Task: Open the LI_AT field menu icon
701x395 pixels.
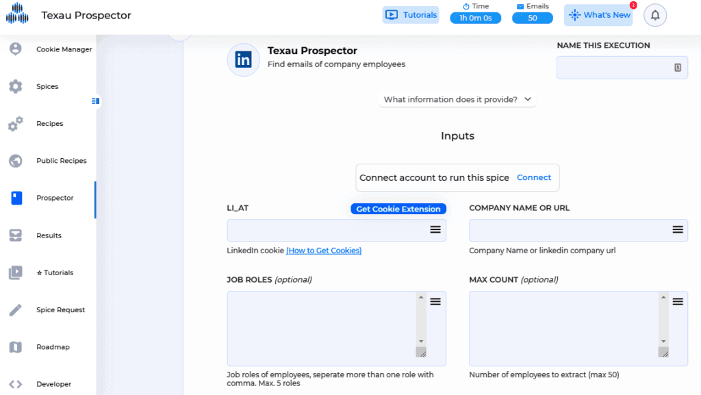Action: 435,229
